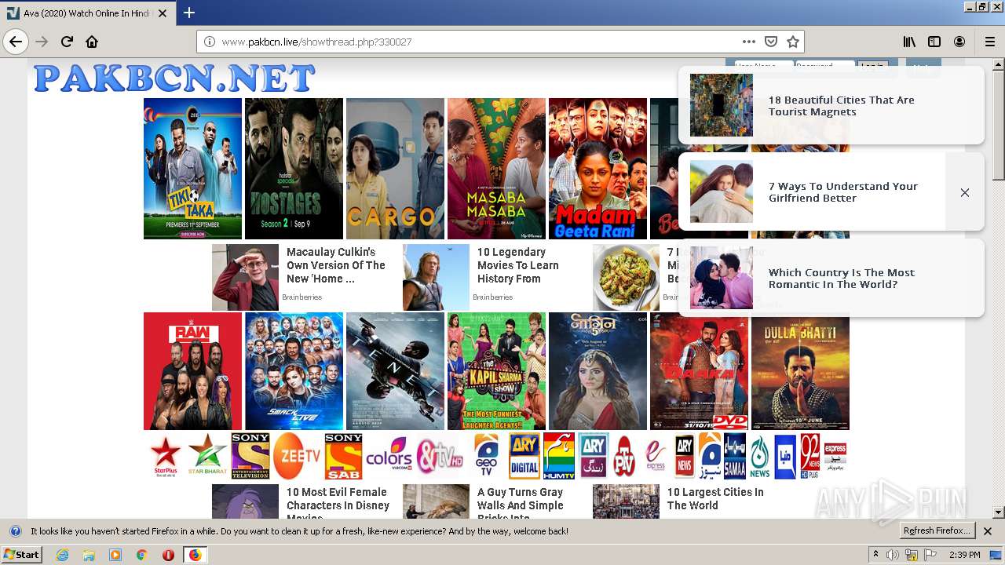The width and height of the screenshot is (1005, 565).
Task: Click the PAKBCN.NET logo
Action: 174,78
